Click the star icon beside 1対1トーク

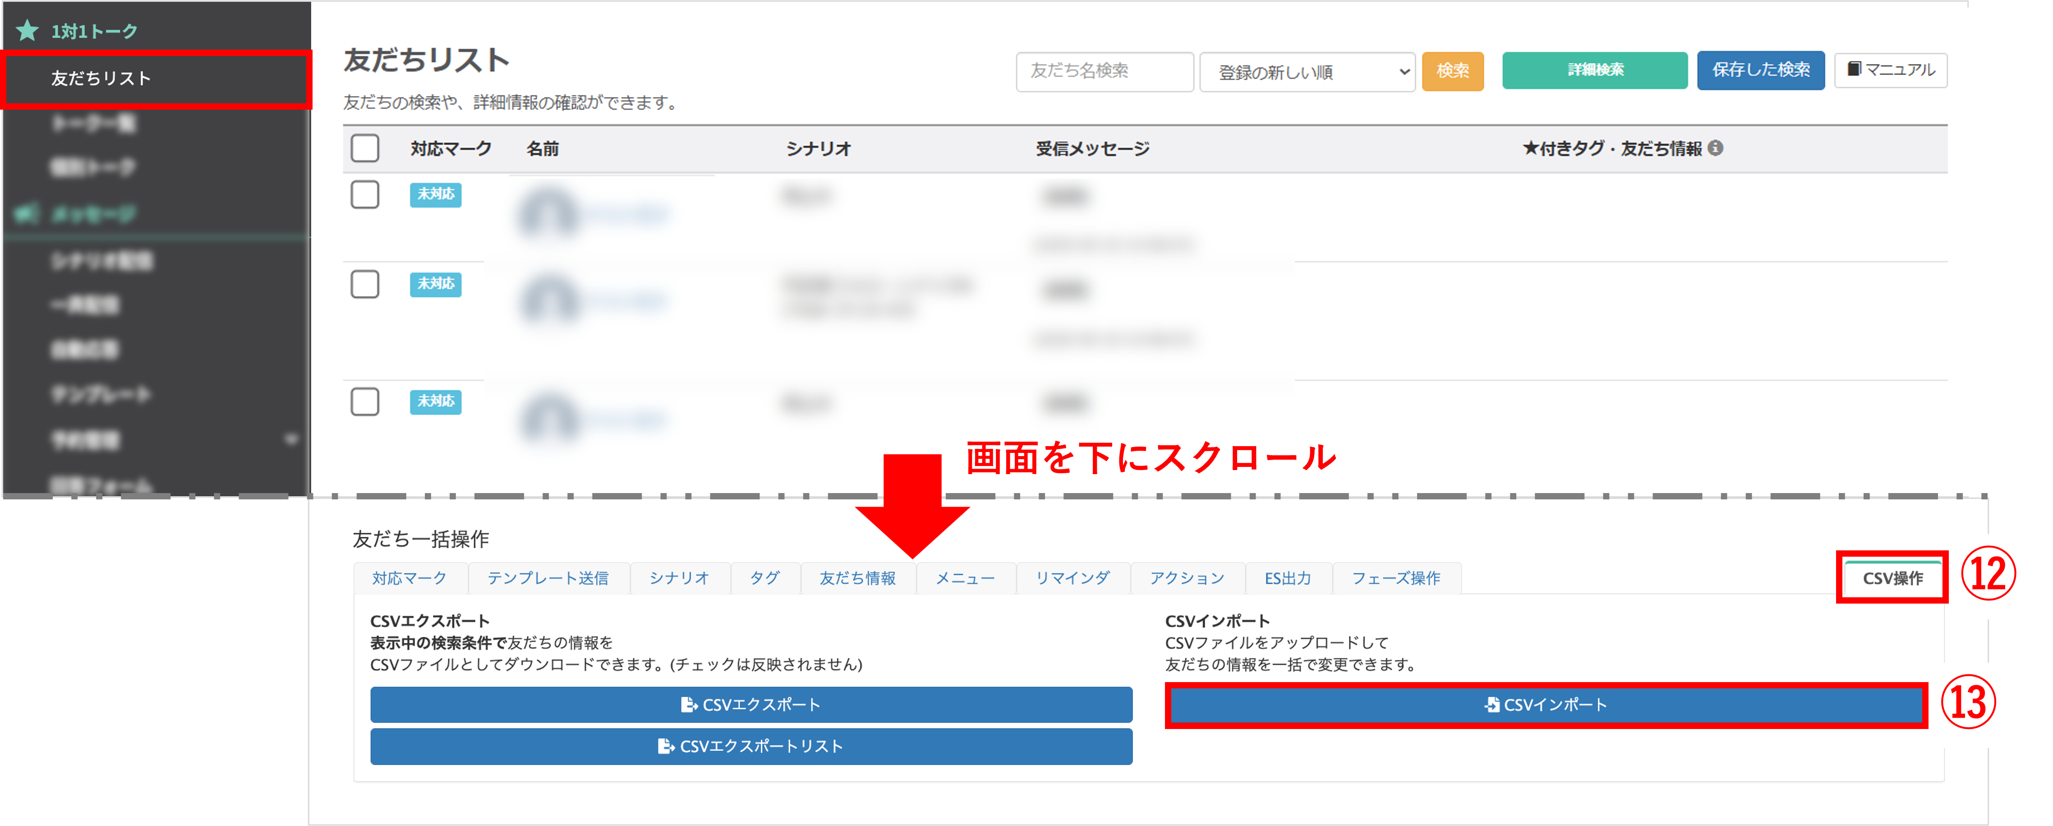point(27,31)
